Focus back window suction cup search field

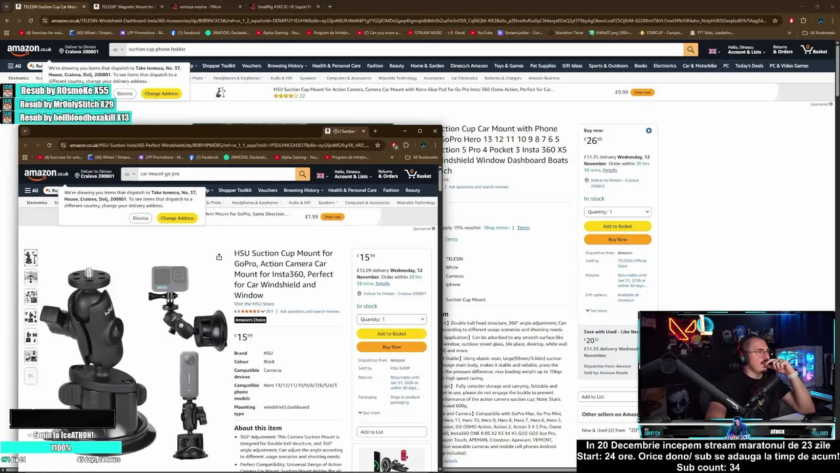tap(404, 49)
